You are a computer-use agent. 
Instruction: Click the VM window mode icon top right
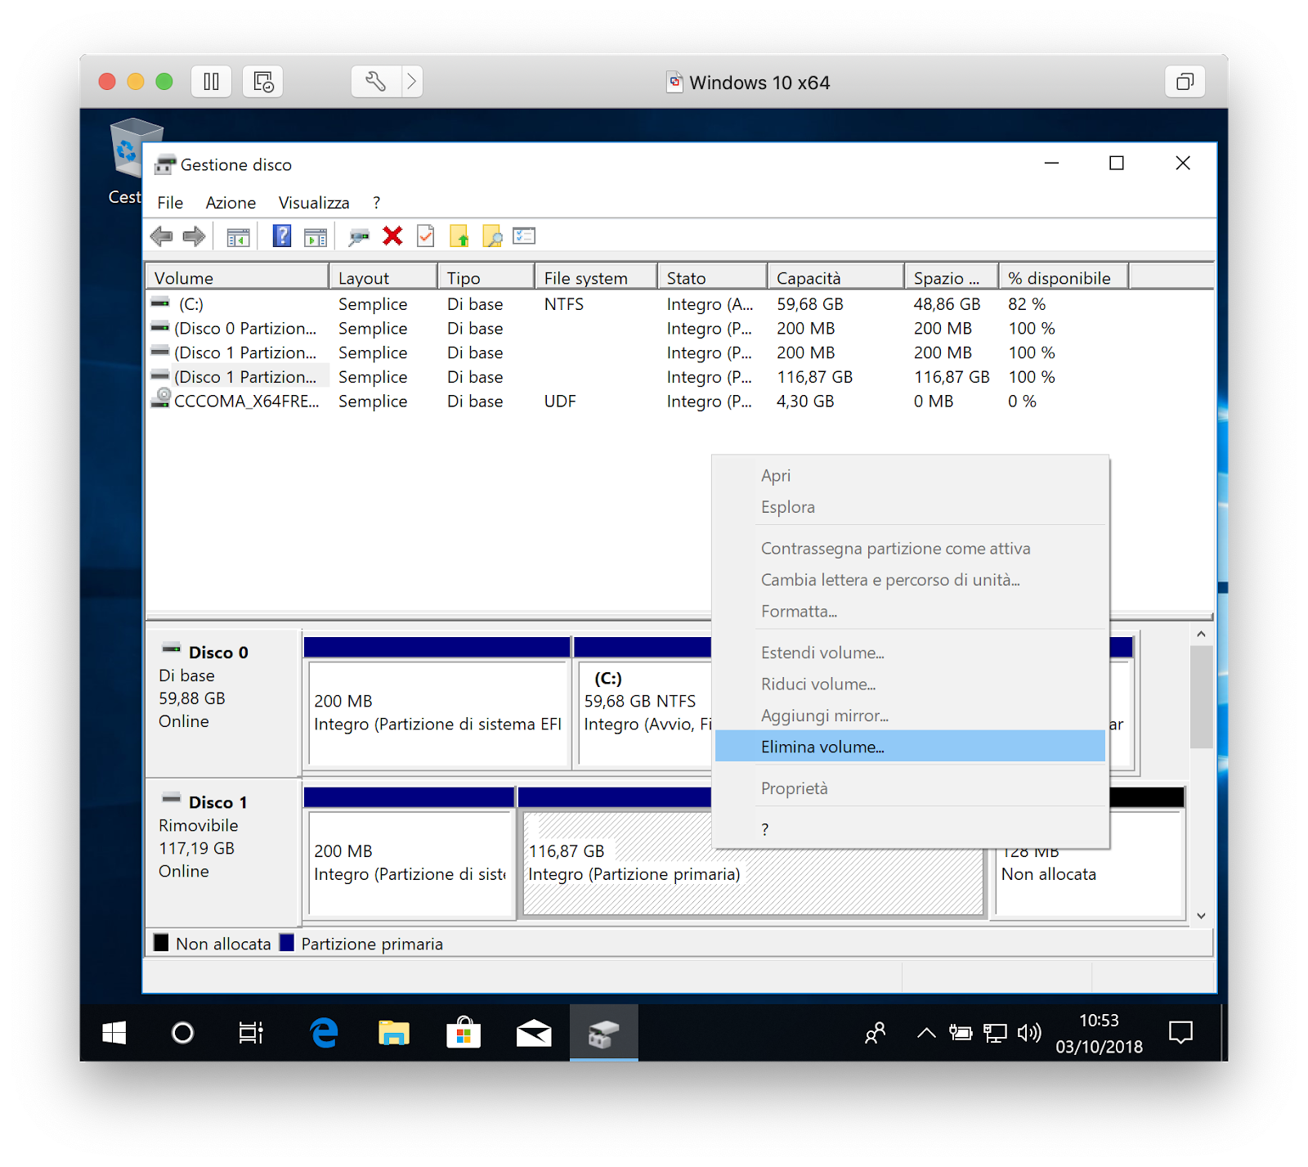[x=1185, y=82]
